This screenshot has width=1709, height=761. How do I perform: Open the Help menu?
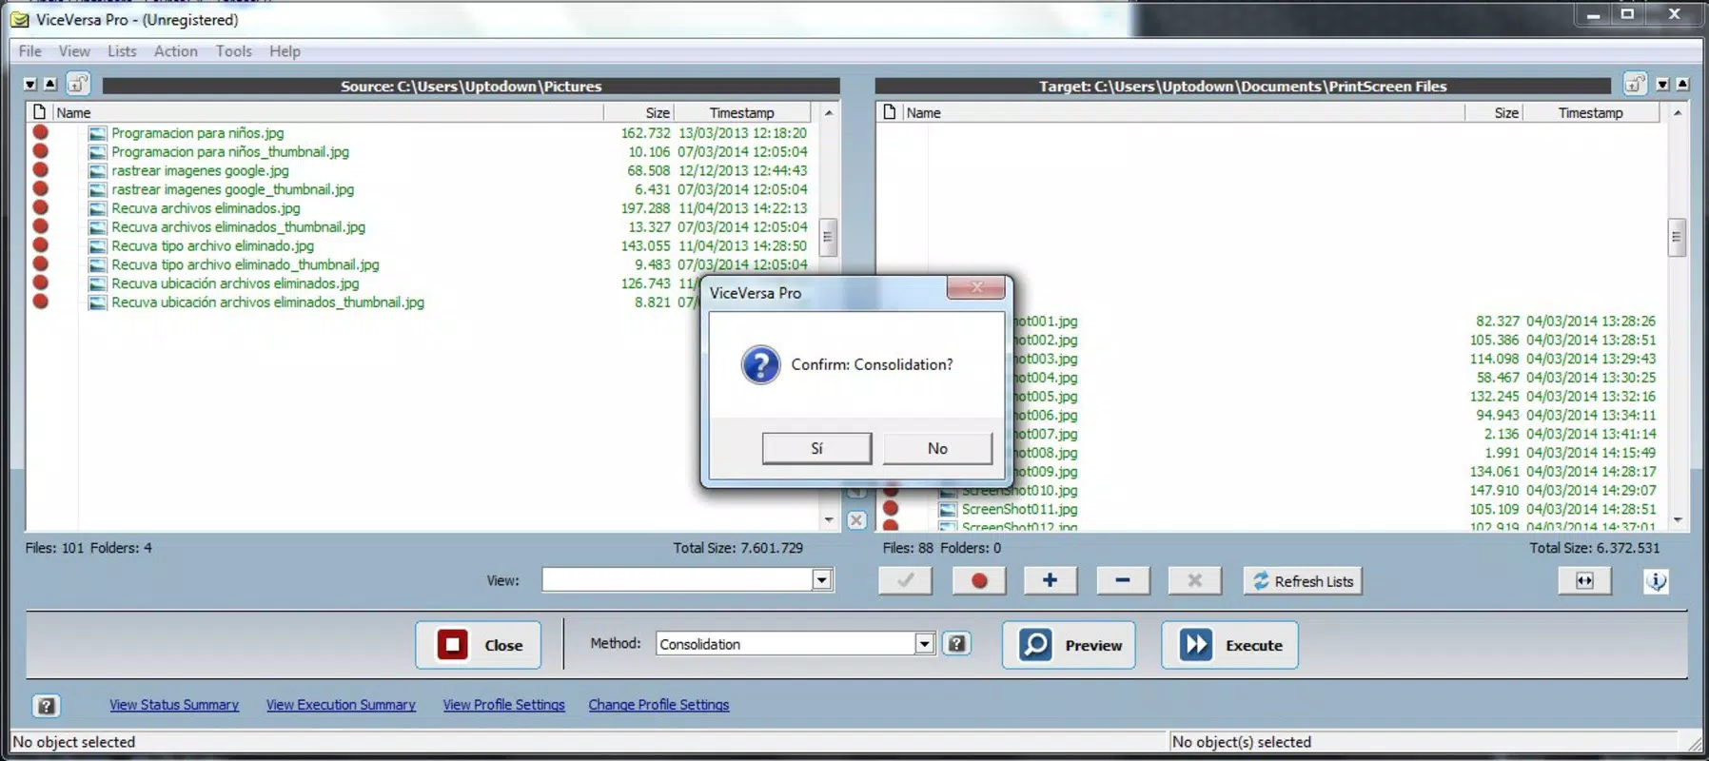click(x=285, y=51)
